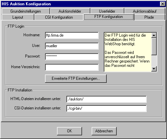Focus the User text field
Viewport: 167px width, 139px height.
(x=72, y=46)
